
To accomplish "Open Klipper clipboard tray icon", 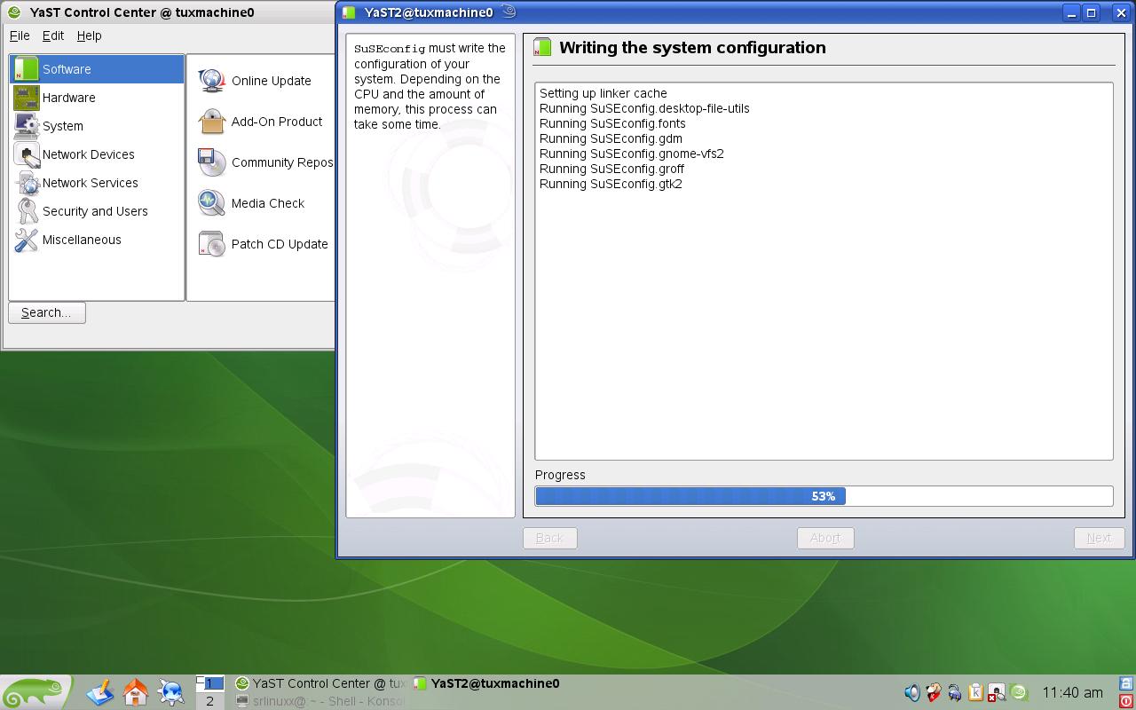I will [x=975, y=693].
